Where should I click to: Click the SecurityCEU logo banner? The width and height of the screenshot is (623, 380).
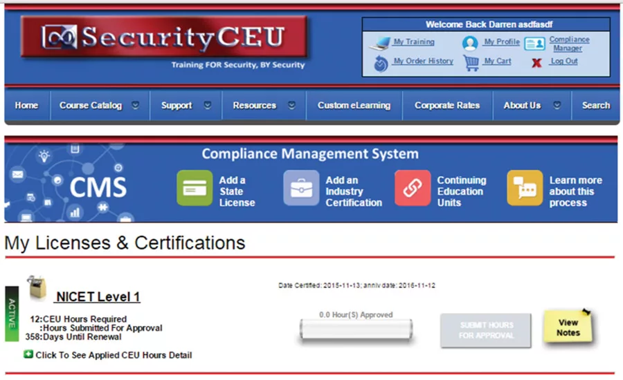tap(164, 37)
